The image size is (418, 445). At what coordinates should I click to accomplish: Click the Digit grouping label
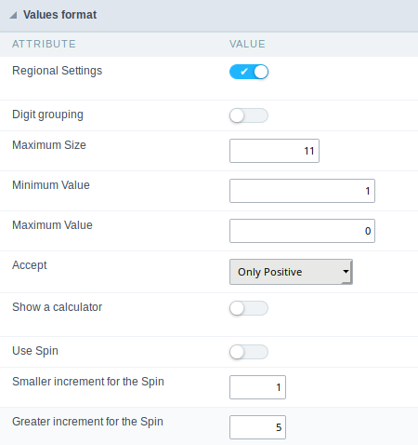[47, 115]
